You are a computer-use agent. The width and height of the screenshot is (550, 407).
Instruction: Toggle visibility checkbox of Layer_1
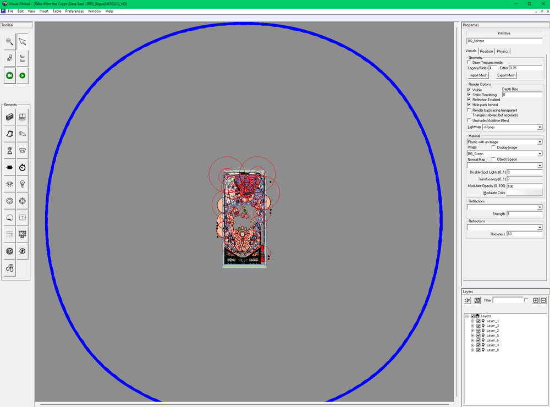pos(479,321)
